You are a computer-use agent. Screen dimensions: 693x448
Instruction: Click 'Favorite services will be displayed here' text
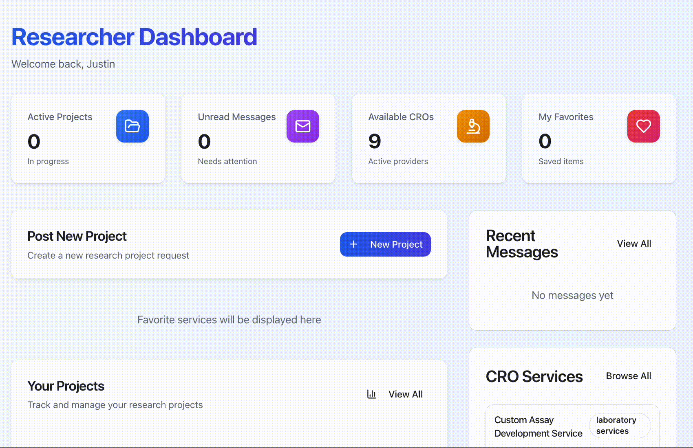229,320
